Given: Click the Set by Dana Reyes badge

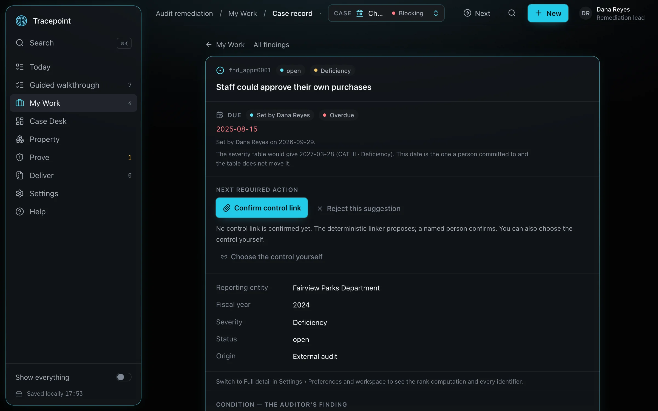Looking at the screenshot, I should 280,115.
